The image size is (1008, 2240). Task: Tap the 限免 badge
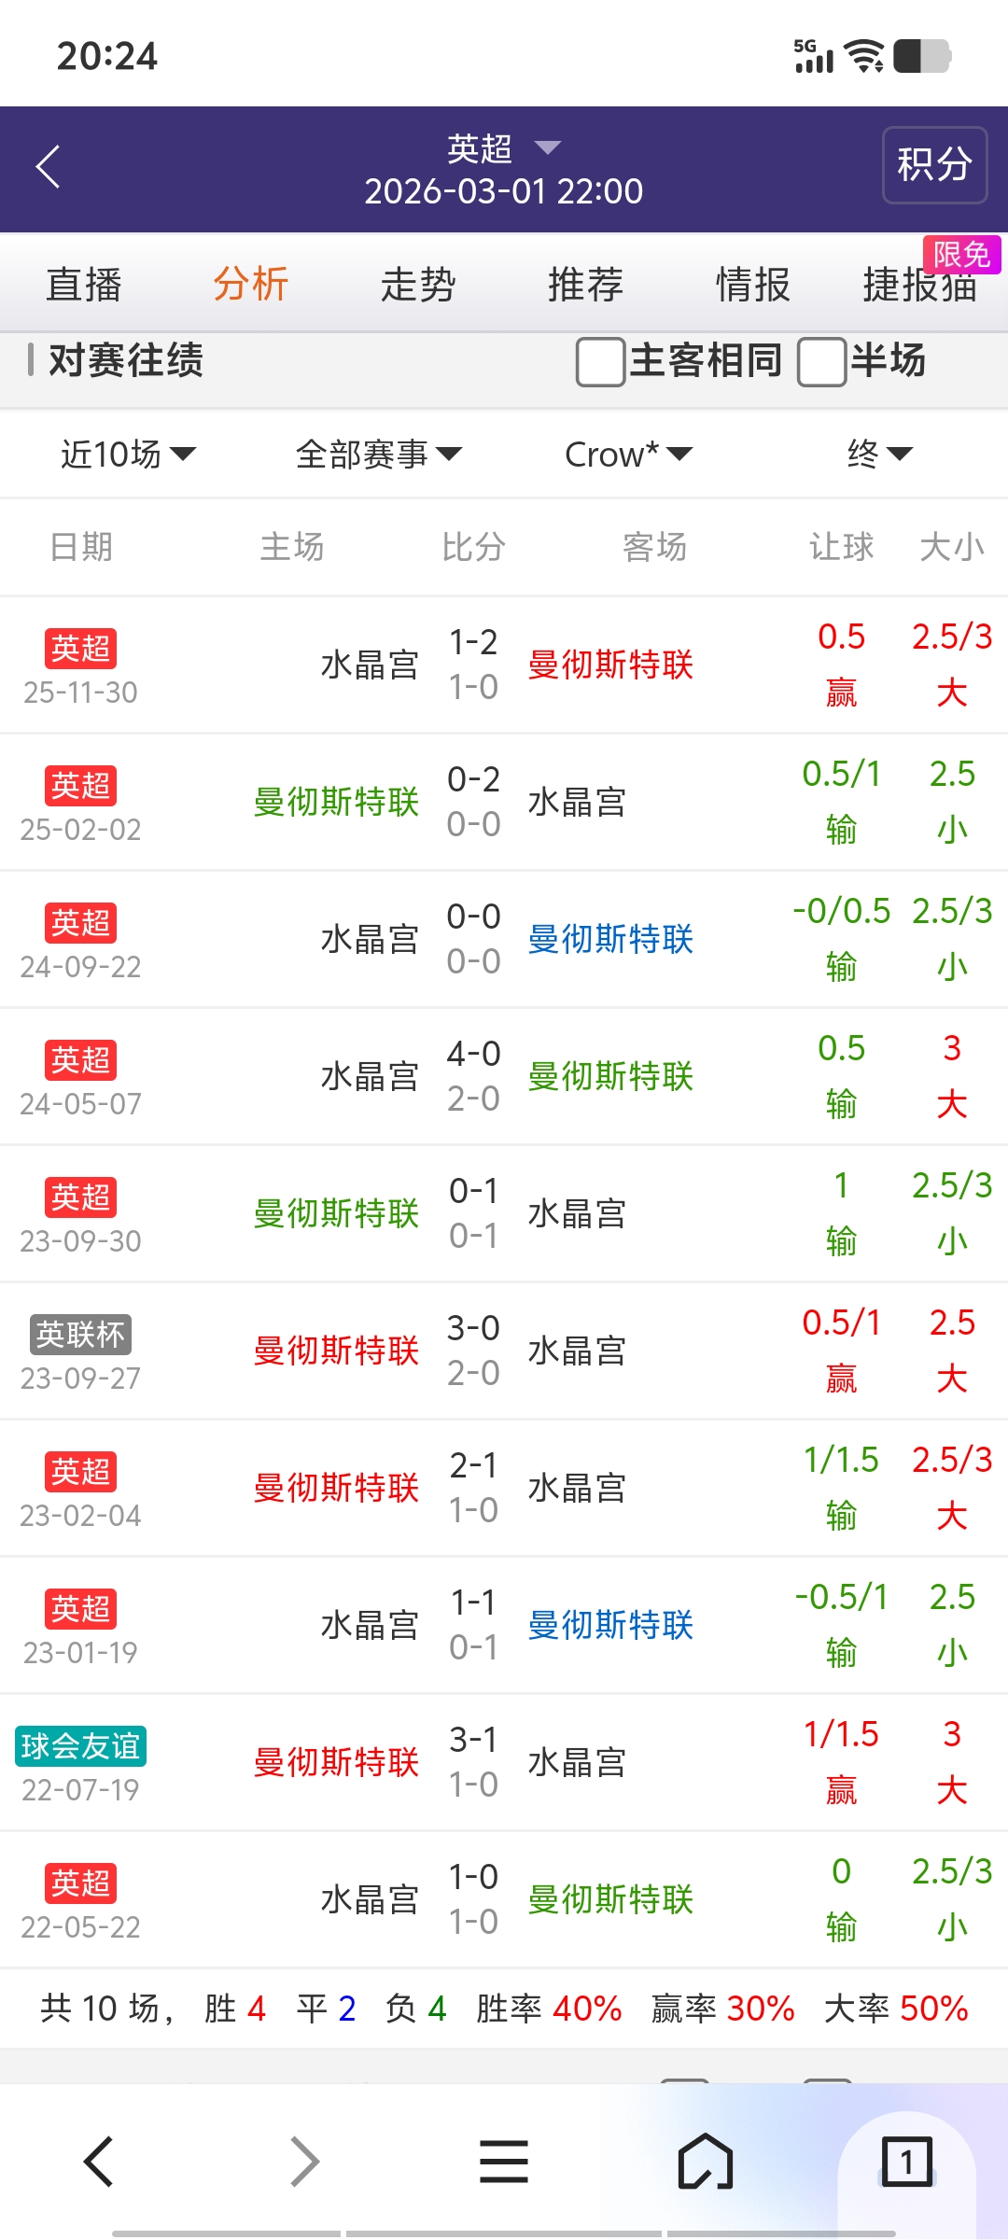pyautogui.click(x=961, y=255)
